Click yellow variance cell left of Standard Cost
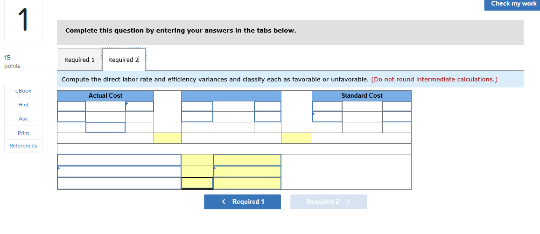540x234 pixels. (296, 138)
